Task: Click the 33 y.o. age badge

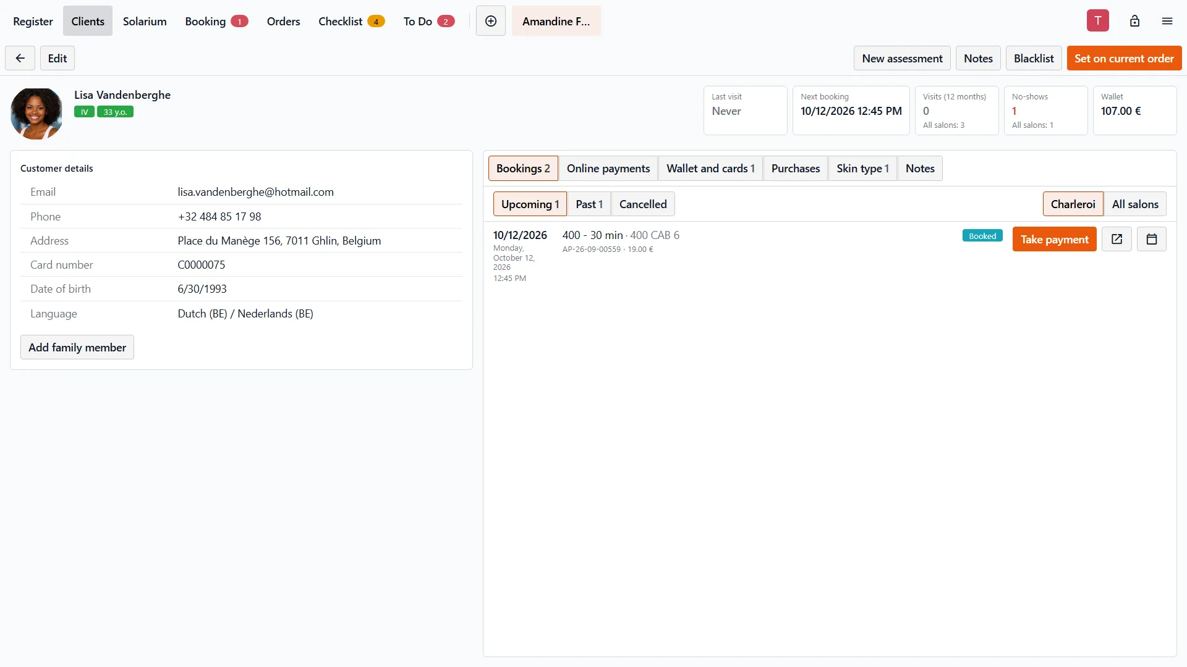Action: click(x=115, y=112)
